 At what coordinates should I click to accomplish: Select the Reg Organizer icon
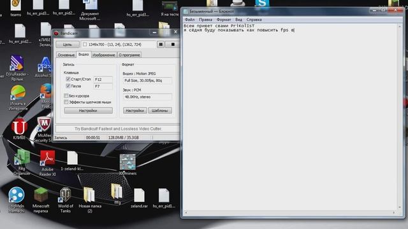22,162
